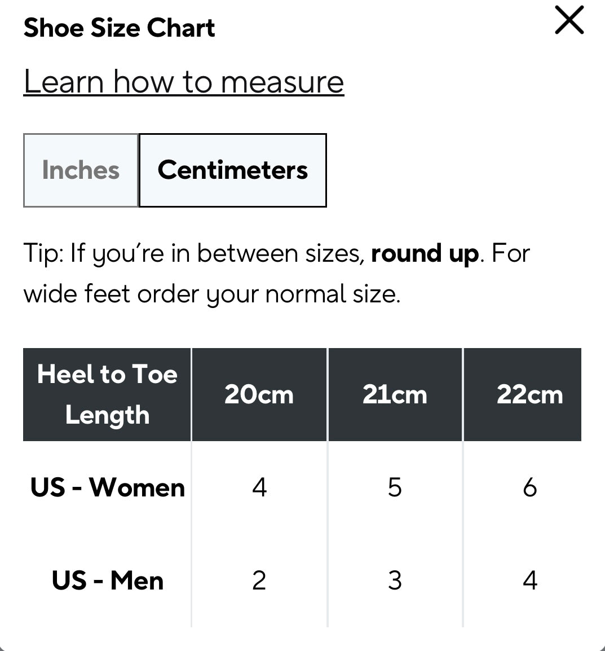This screenshot has height=651, width=605.
Task: Click the bold "round up" tip text
Action: pos(425,254)
